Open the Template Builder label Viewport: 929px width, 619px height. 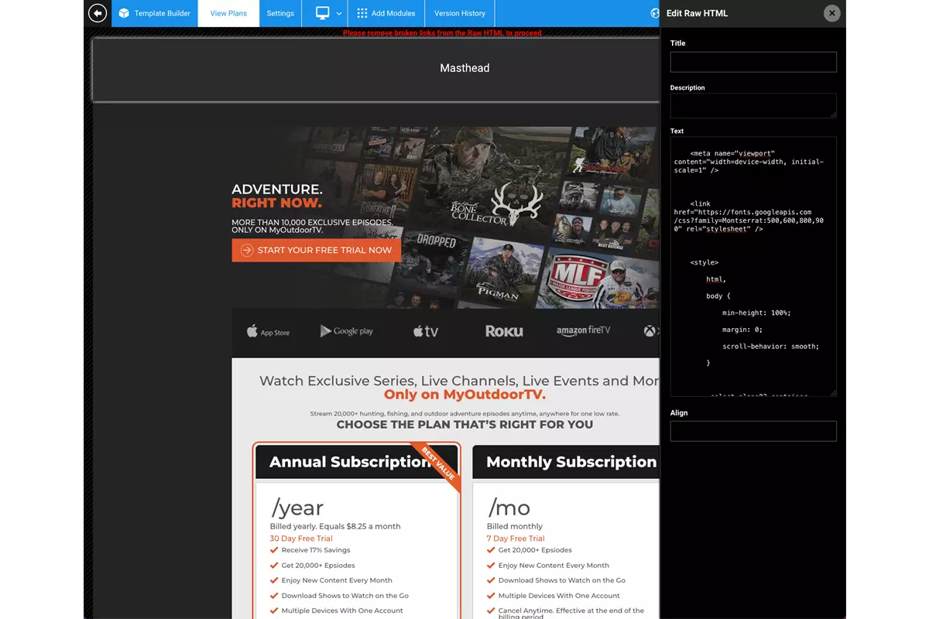(x=163, y=13)
